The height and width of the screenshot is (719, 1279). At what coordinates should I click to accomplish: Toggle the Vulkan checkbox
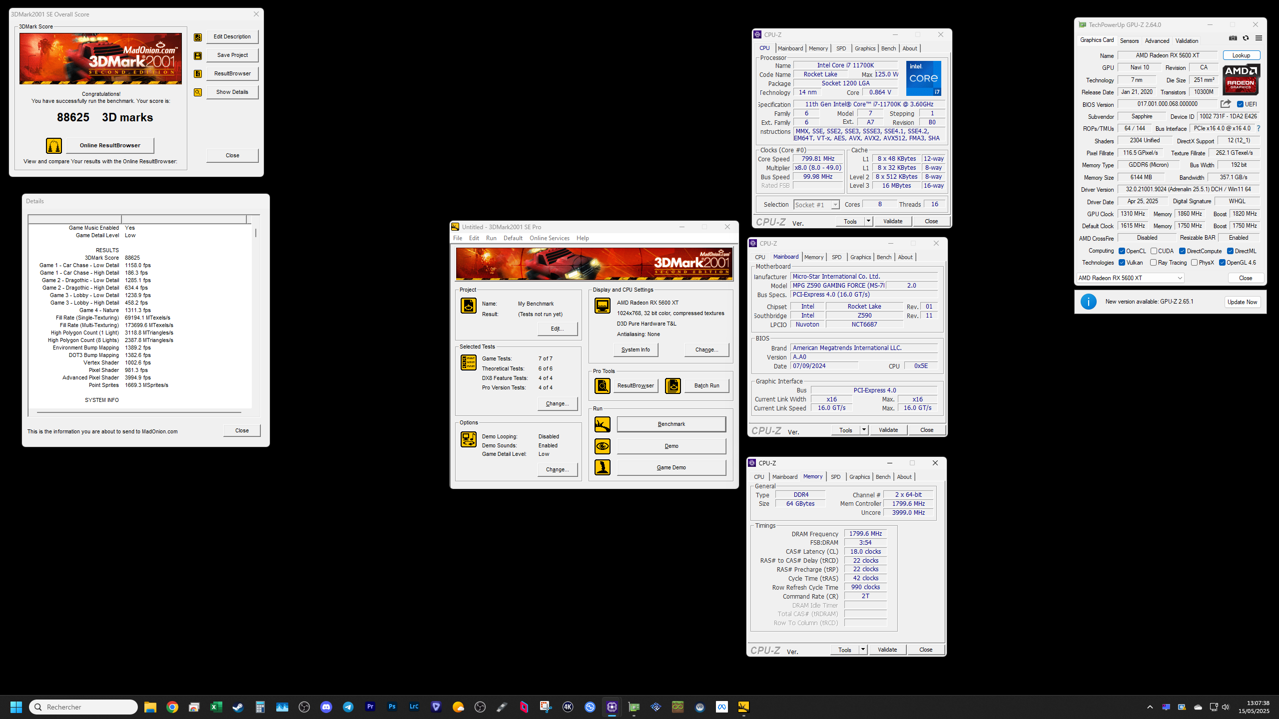pos(1122,263)
